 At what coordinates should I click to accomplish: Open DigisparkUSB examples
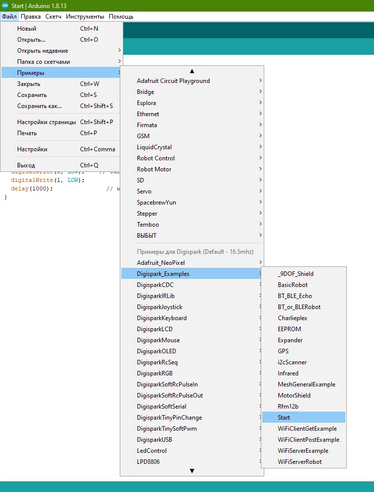coord(192,440)
